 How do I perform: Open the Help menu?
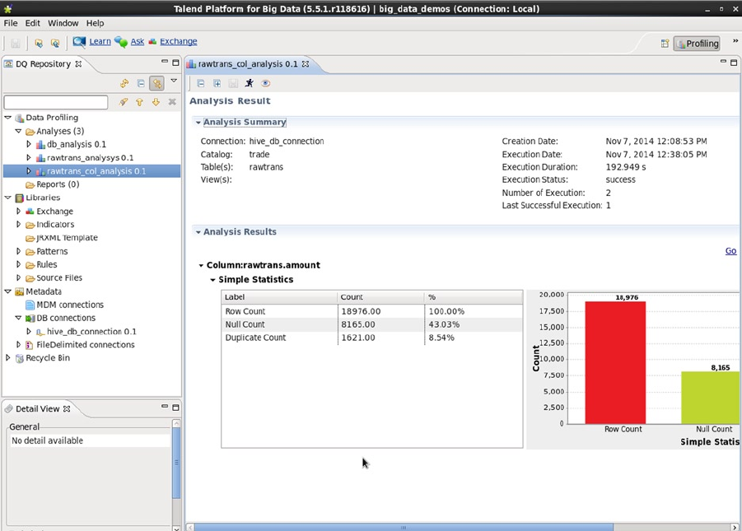click(95, 23)
